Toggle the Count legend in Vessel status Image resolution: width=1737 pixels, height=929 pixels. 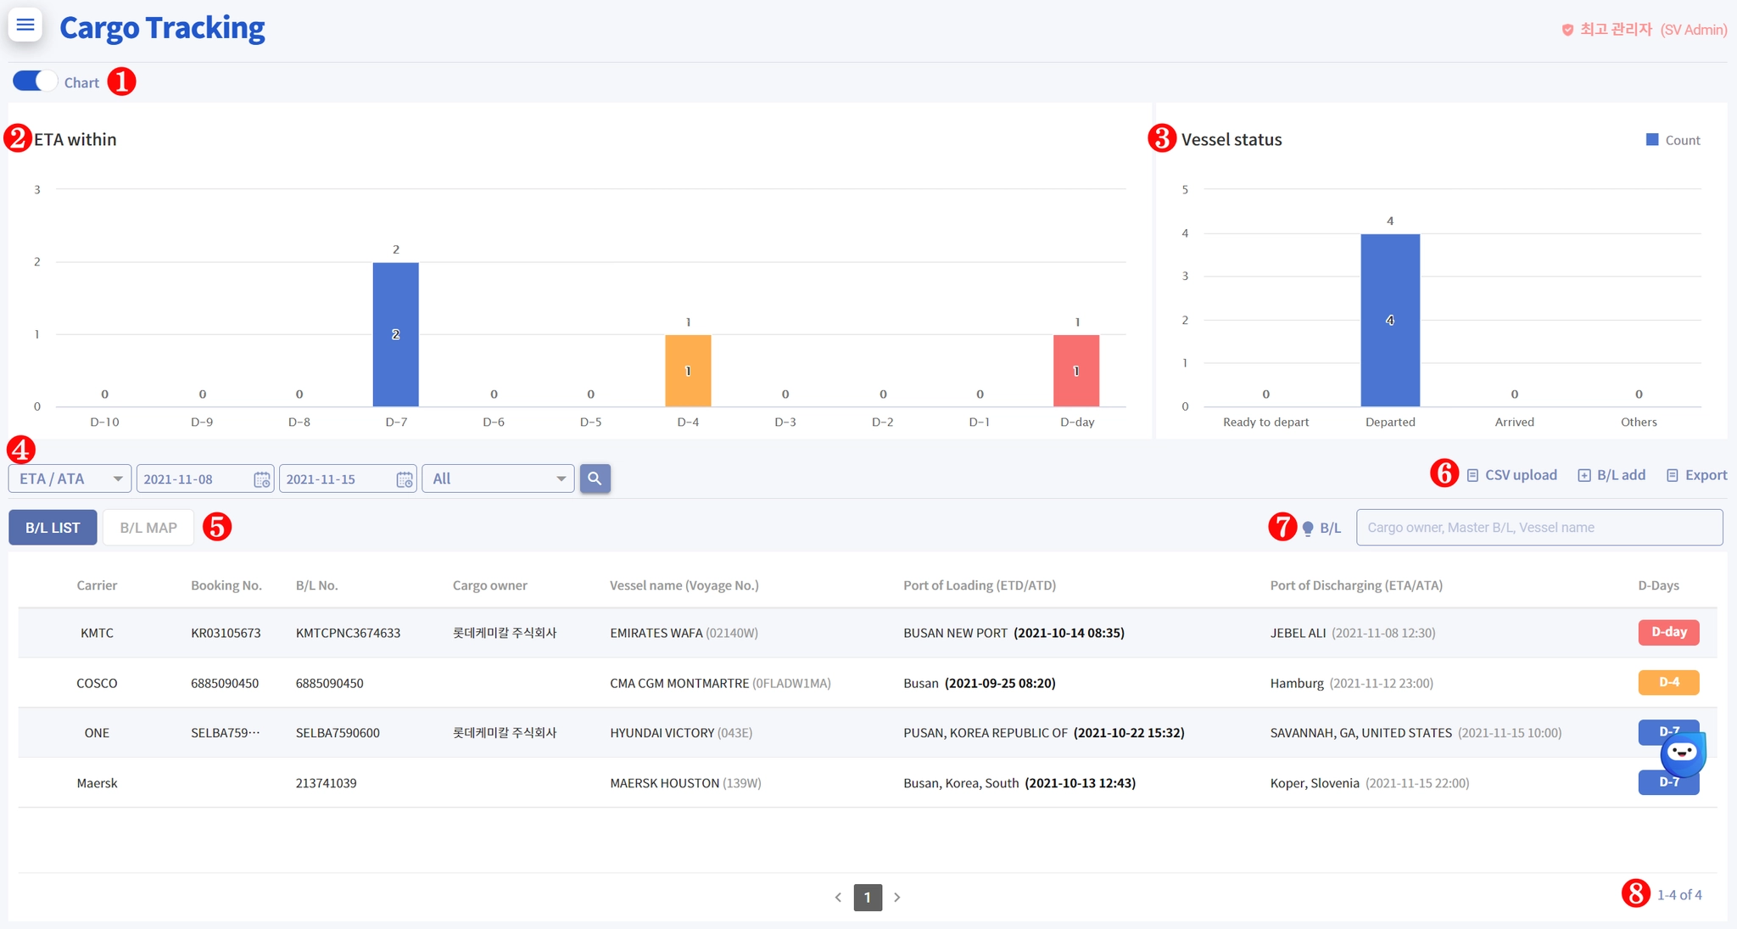tap(1673, 140)
